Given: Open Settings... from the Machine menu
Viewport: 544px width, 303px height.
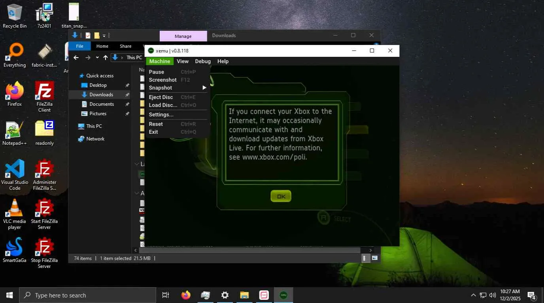Looking at the screenshot, I should (x=177, y=114).
